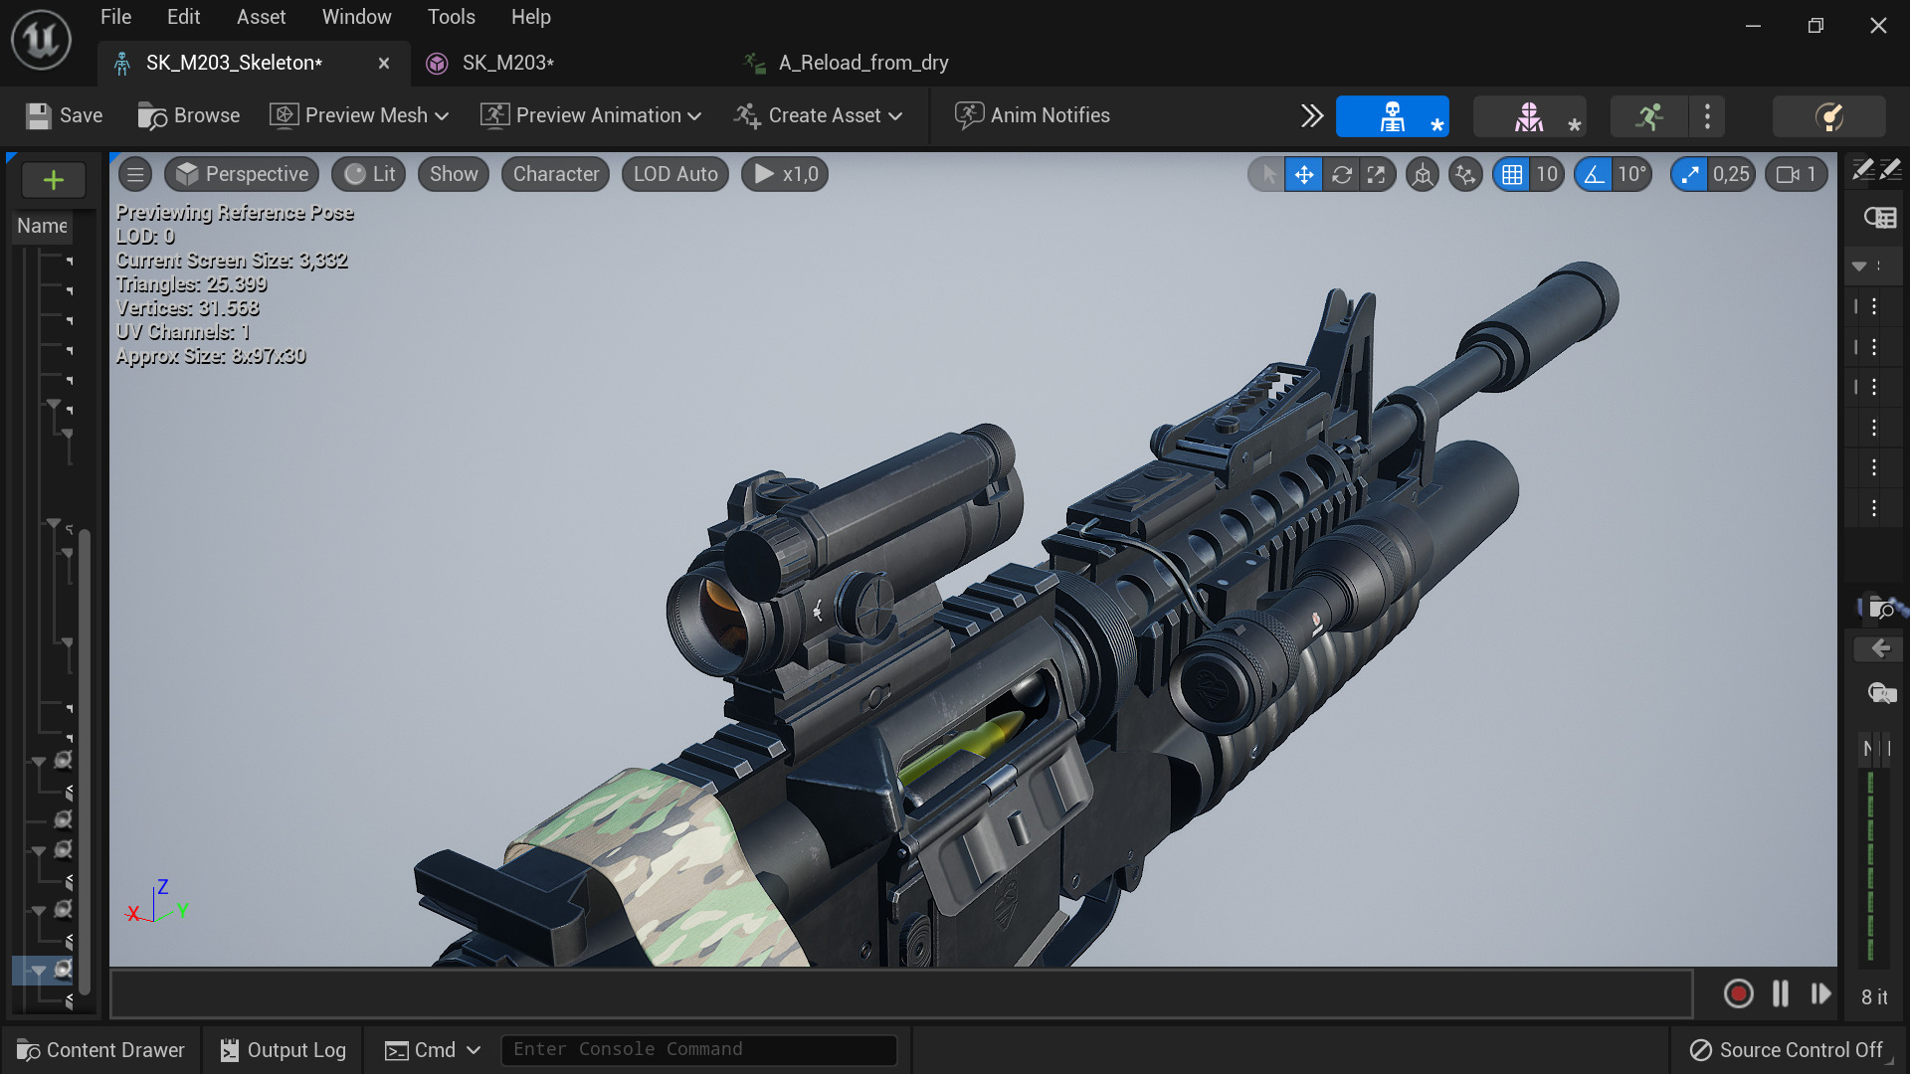Toggle rotation snapping
The height and width of the screenshot is (1074, 1910).
(1594, 175)
